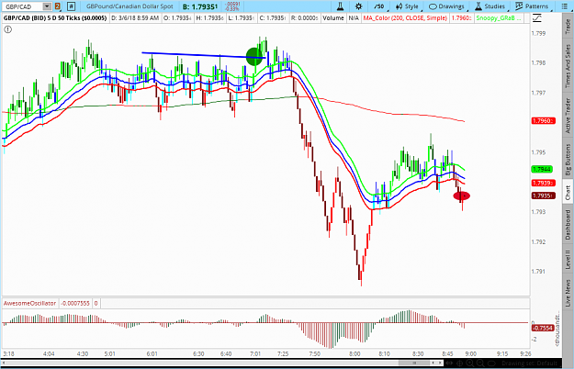The width and height of the screenshot is (574, 369).
Task: Select the Chart sidebar tab
Action: (568, 193)
